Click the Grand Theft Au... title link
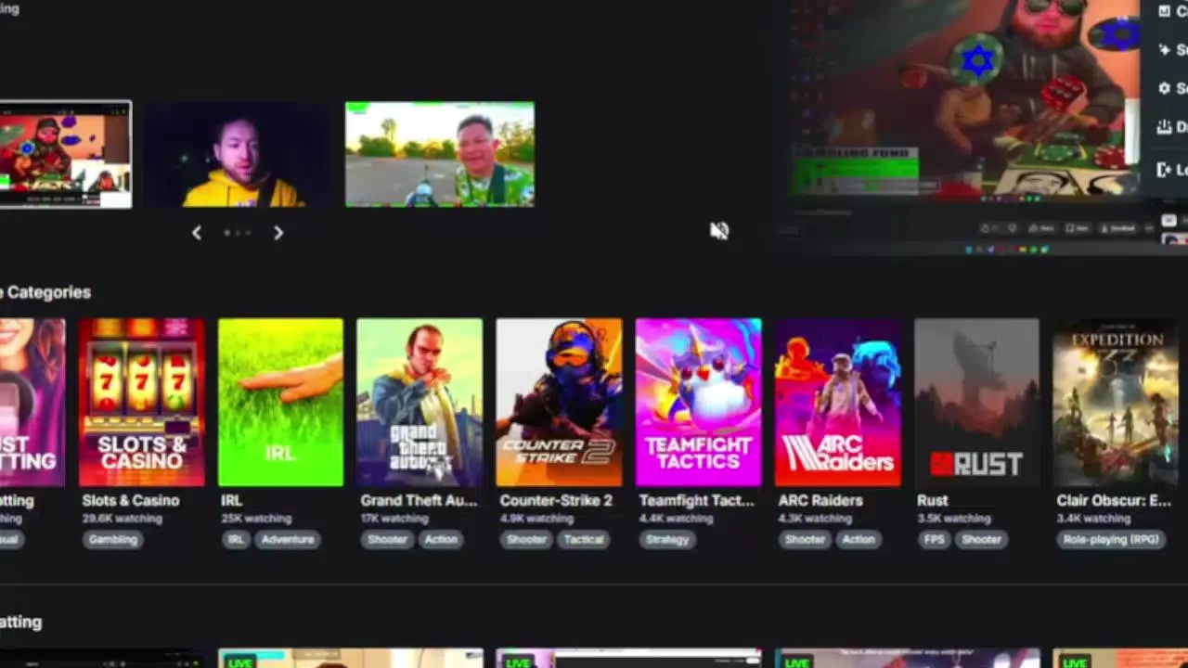1188x668 pixels. [x=419, y=500]
